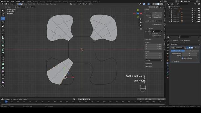
Task: Open the Keying menu in timeline
Action: [15, 99]
